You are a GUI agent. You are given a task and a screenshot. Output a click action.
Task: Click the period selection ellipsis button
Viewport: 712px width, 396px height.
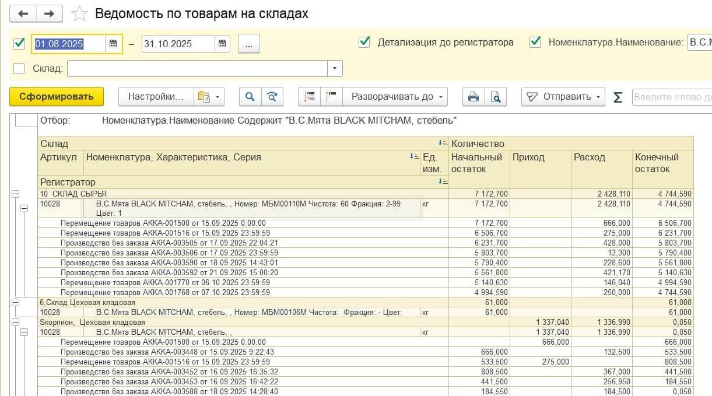click(248, 44)
